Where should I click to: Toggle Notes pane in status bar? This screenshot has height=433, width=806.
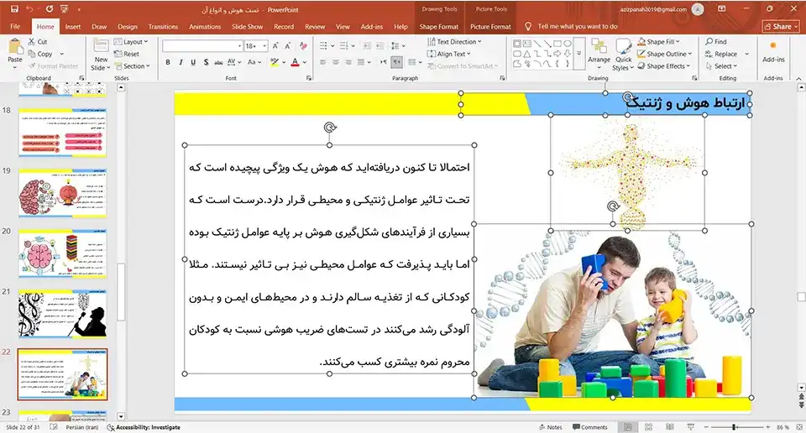551,427
